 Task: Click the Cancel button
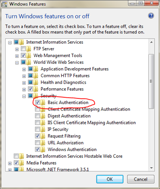point(141,179)
